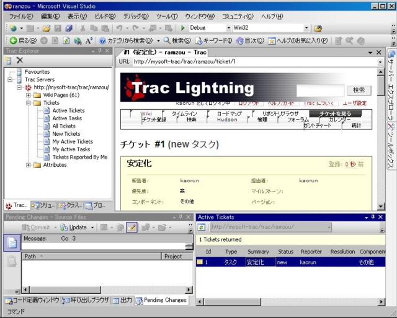Click the ユーザ設定 link
The image size is (397, 318).
pyautogui.click(x=354, y=104)
